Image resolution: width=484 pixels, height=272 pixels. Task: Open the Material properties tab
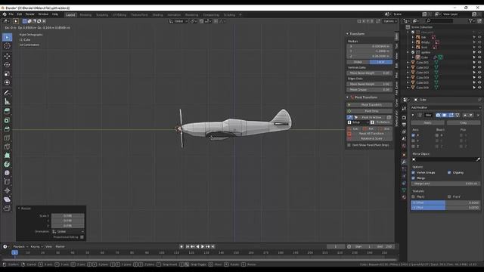(404, 197)
